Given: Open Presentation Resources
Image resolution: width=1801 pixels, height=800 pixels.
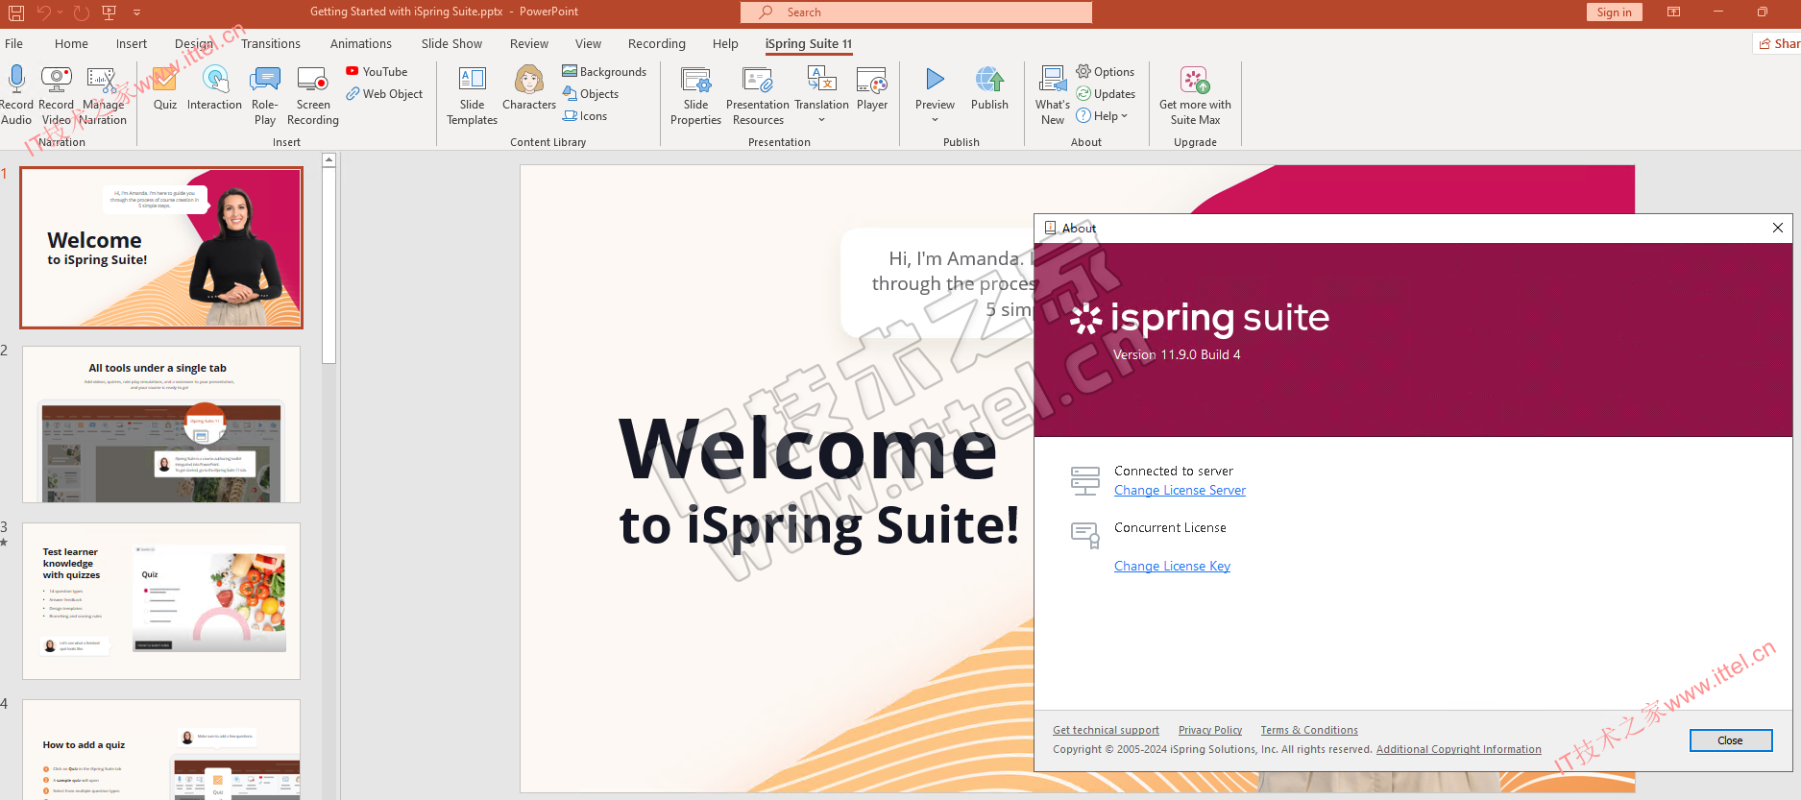Looking at the screenshot, I should [758, 95].
